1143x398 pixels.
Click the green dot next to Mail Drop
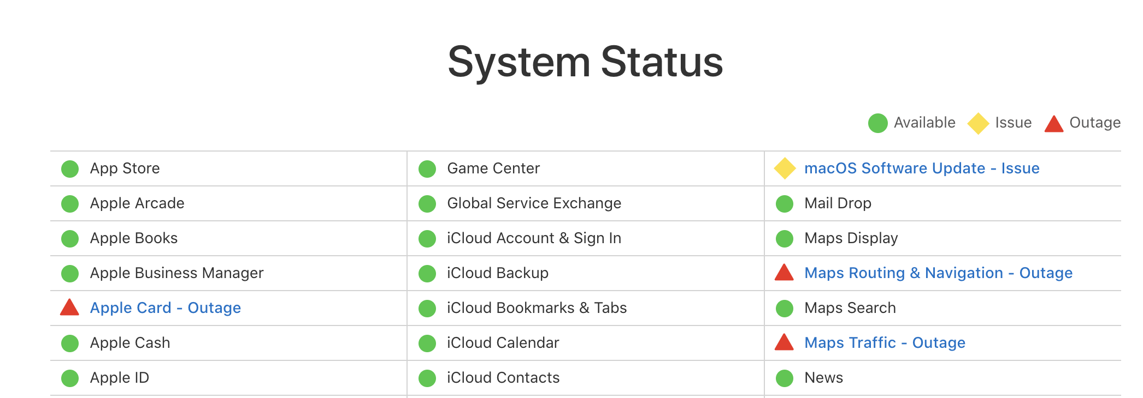point(785,204)
